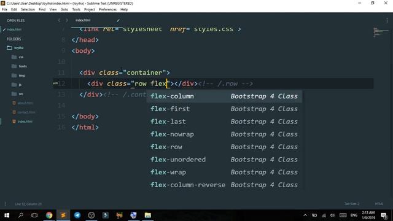Choose flex-last autocomplete suggestion
The height and width of the screenshot is (221, 393).
(224, 122)
